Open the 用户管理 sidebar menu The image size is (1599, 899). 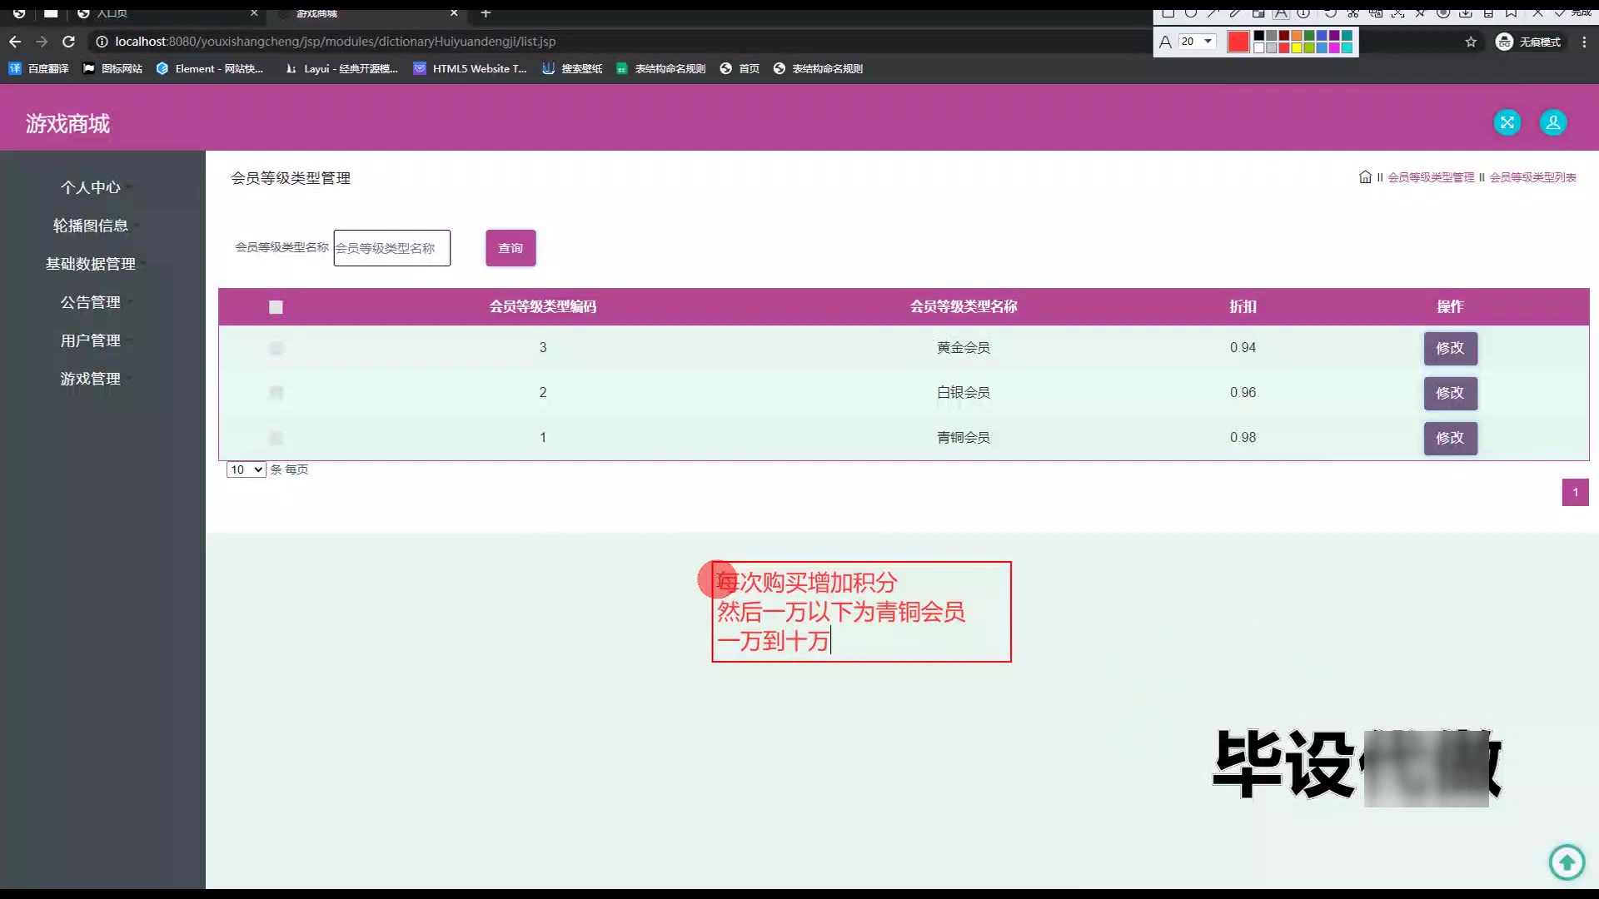point(90,340)
